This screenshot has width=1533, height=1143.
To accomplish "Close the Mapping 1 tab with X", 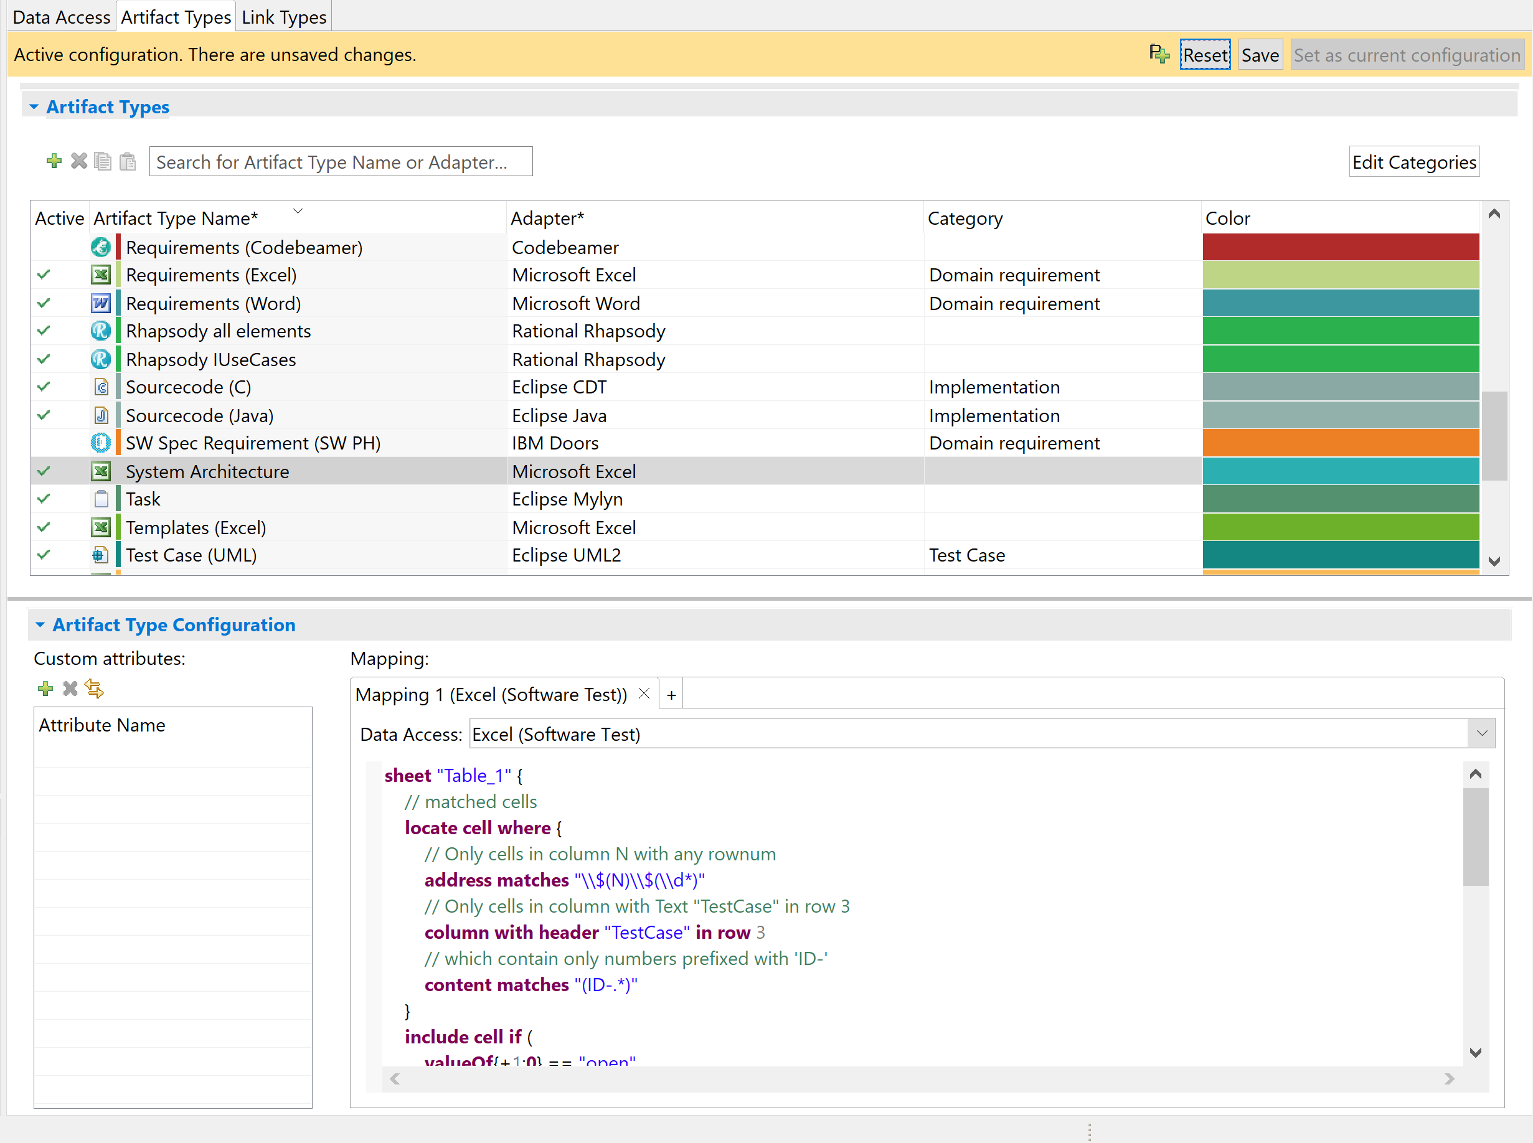I will click(644, 694).
